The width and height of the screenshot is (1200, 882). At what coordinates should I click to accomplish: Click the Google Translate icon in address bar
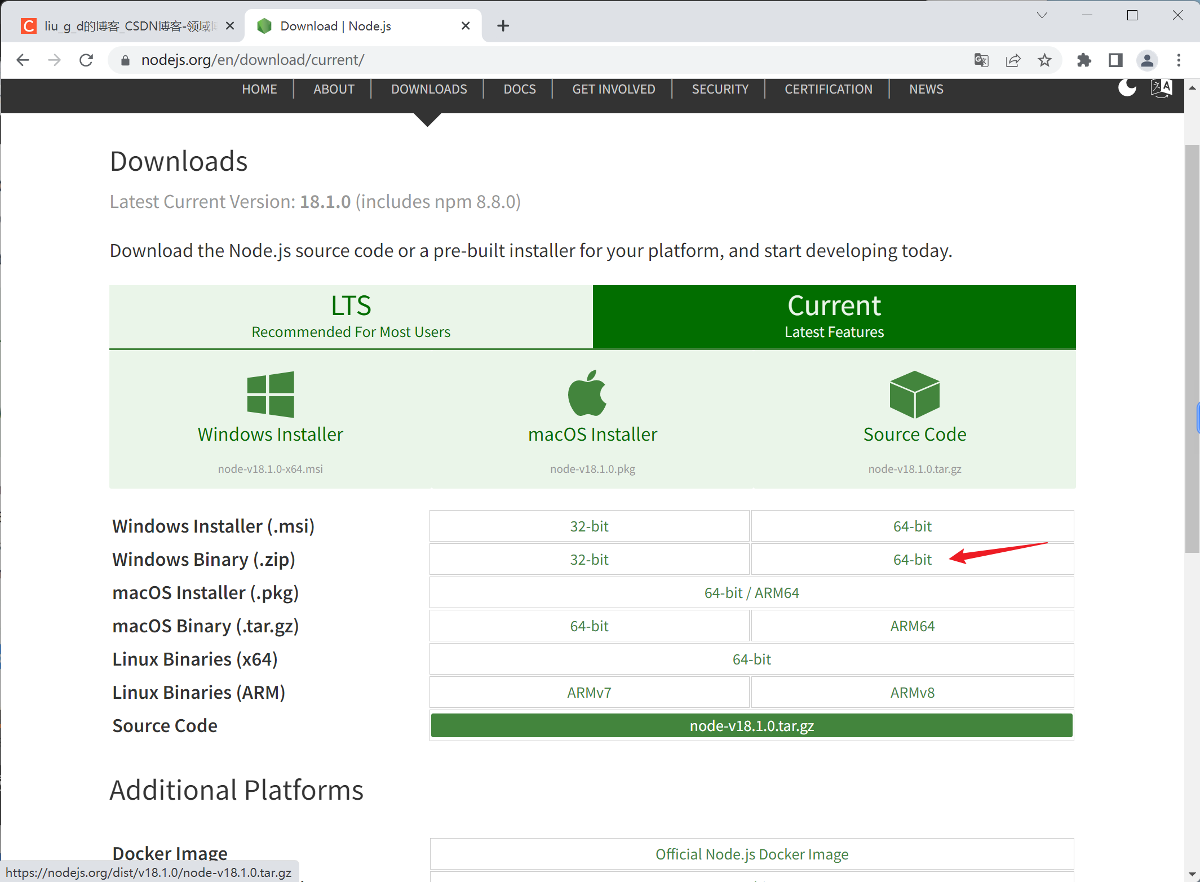pos(981,60)
